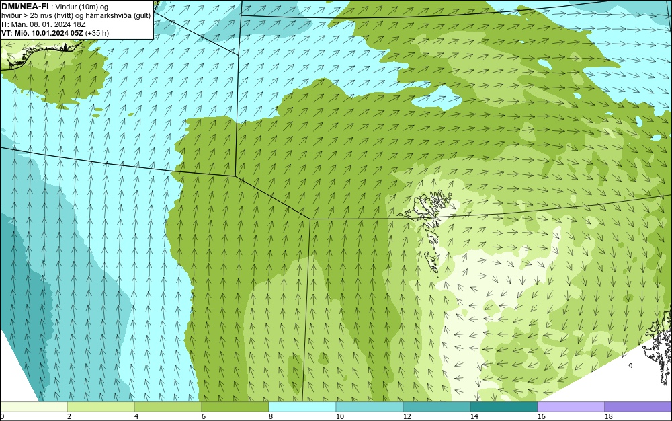Click the 10–12 m/s legend swatch

click(370, 407)
